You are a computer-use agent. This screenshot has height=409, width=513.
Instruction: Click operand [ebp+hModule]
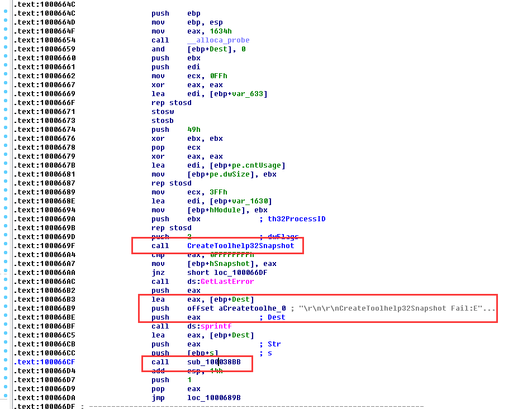coord(216,210)
